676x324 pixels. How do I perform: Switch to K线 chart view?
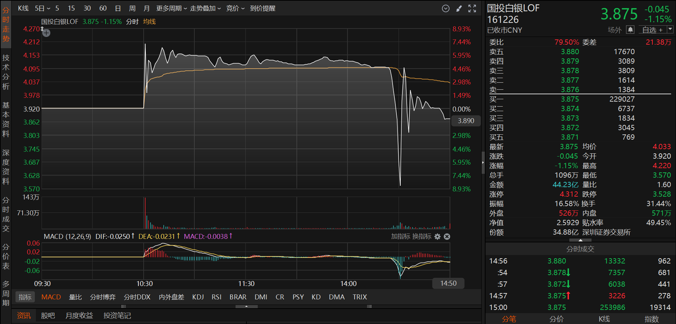[23, 8]
